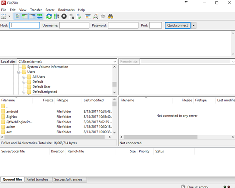
Task: Toggle processing of the transfer queue
Action: [57, 16]
